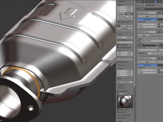
Task: Toggle Subsurf modifier render camera icon
Action: coord(158,13)
